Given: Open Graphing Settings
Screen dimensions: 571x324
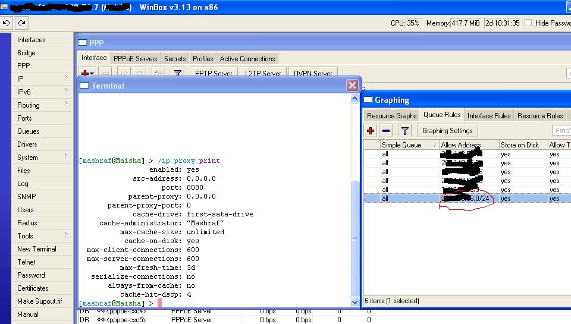Looking at the screenshot, I should (447, 131).
